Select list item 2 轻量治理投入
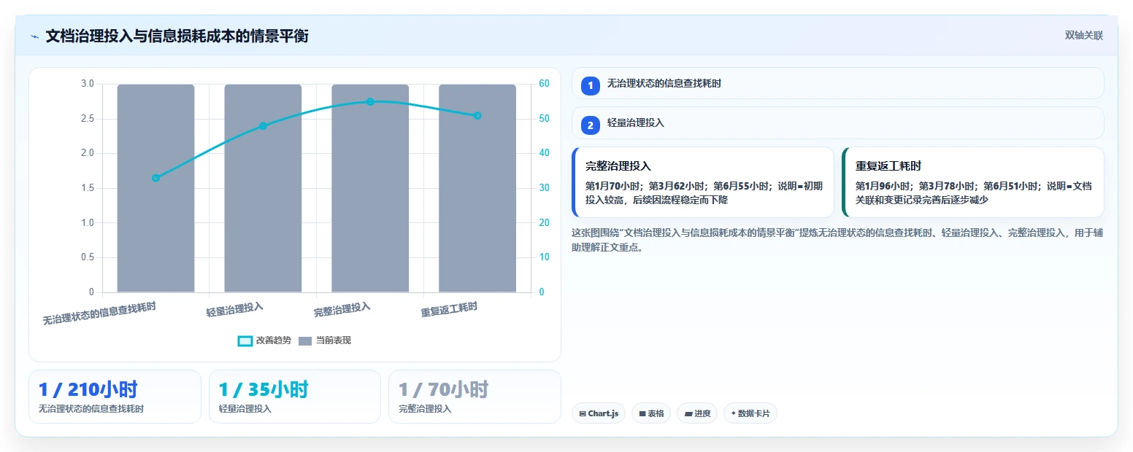The width and height of the screenshot is (1133, 452). coord(837,122)
